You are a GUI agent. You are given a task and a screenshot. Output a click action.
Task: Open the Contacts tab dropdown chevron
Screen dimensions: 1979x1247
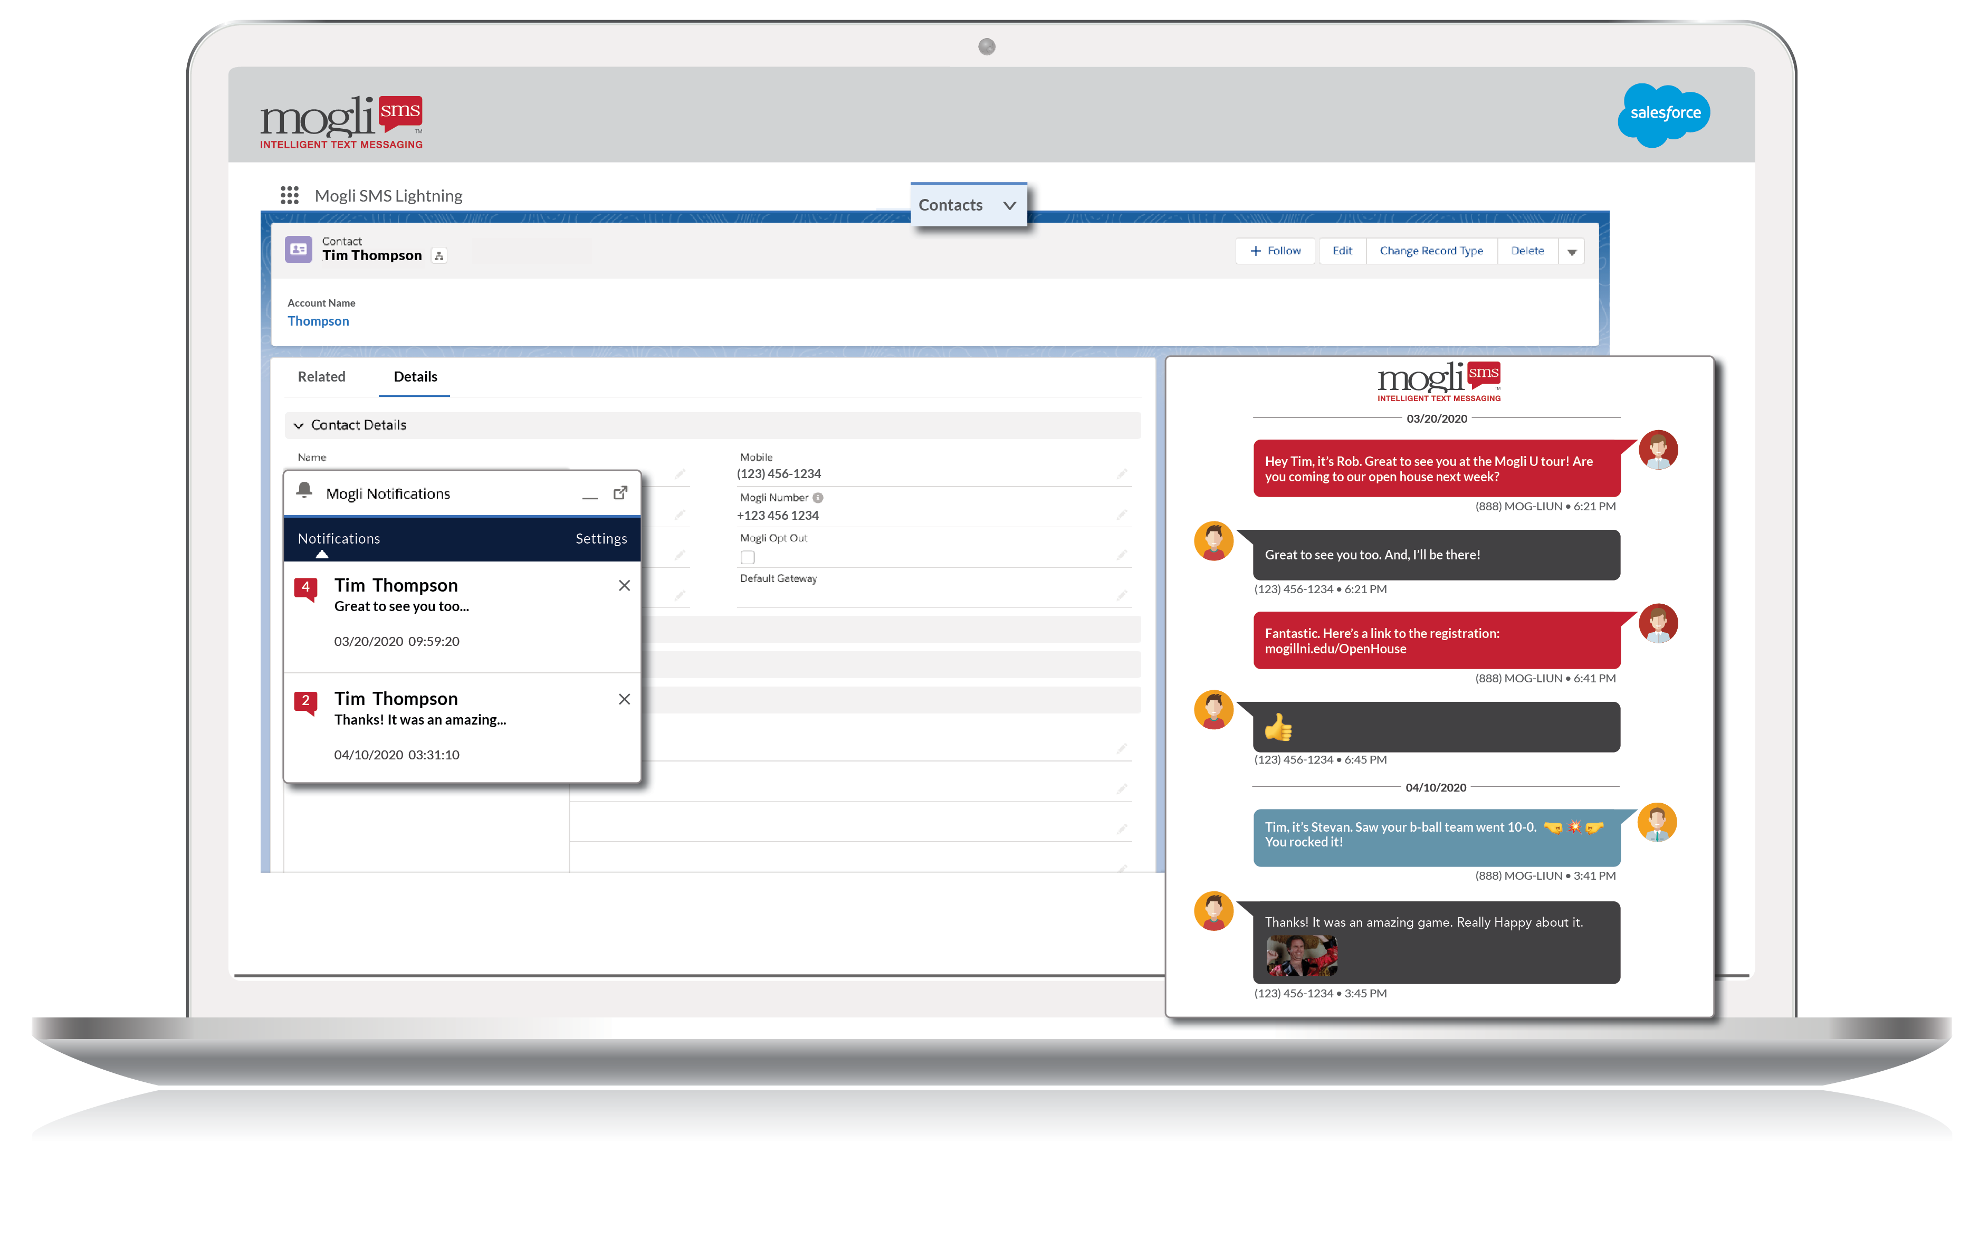(1010, 205)
